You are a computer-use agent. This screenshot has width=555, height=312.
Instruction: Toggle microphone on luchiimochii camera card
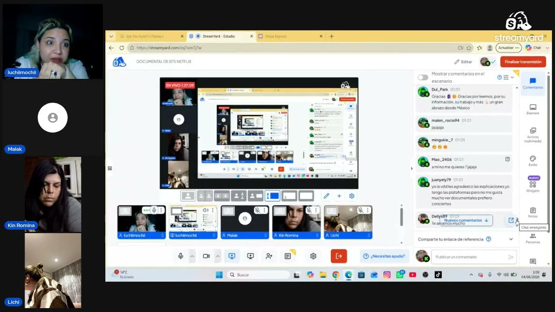point(153,210)
